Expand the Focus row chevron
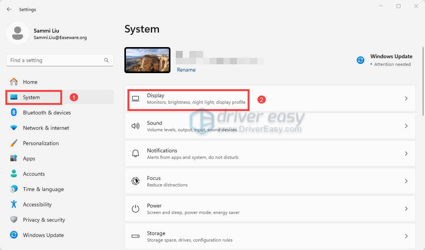425x250 pixels. (x=406, y=181)
